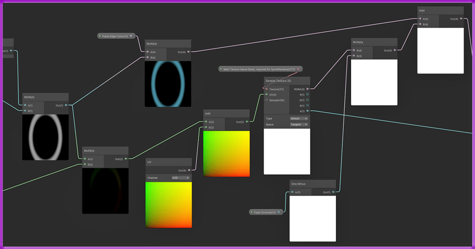Click the G(1) output port on Sample Texture 2D
Image resolution: width=475 pixels, height=249 pixels.
308,100
